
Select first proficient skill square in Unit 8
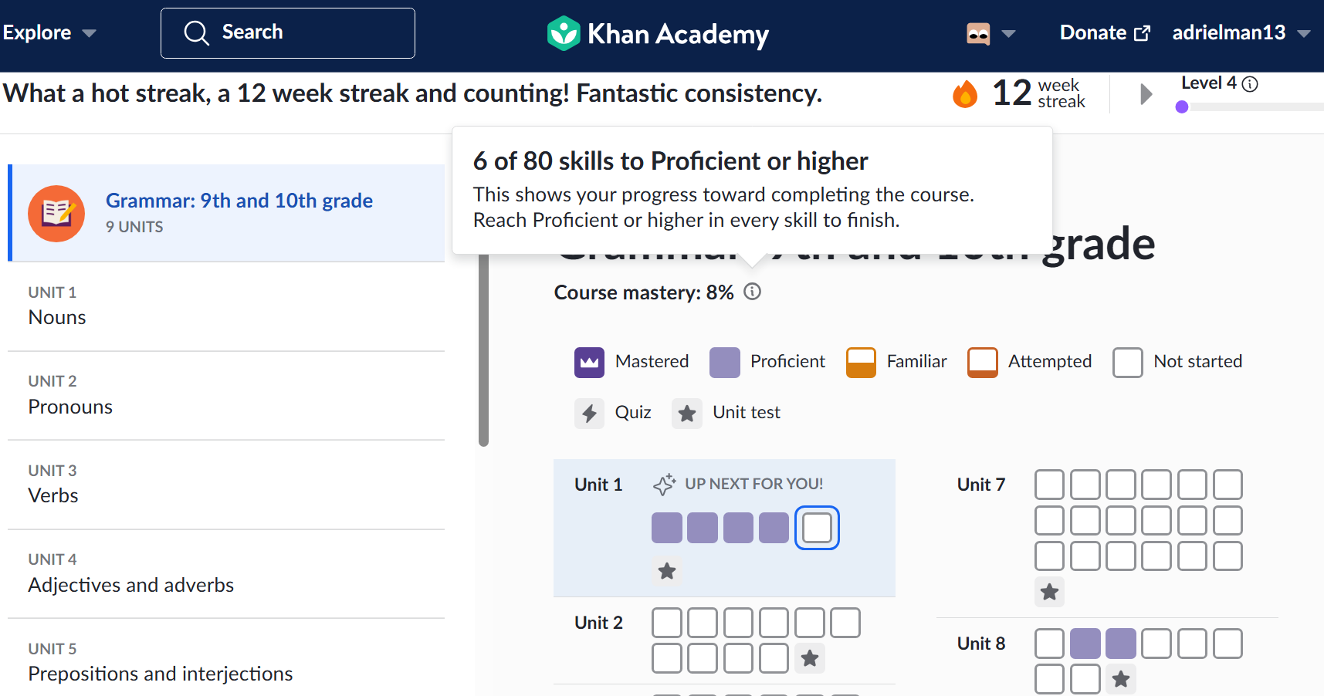[1085, 644]
